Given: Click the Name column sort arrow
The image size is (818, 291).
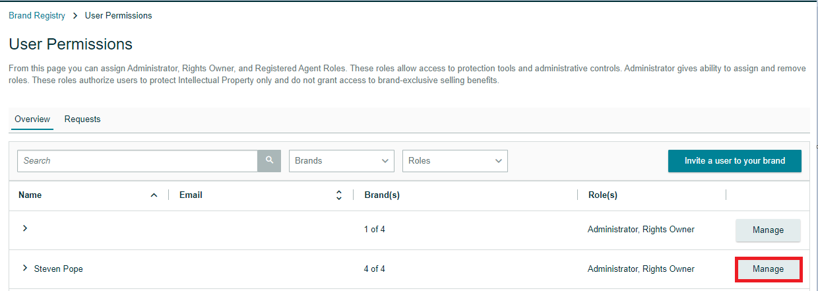Looking at the screenshot, I should (154, 195).
